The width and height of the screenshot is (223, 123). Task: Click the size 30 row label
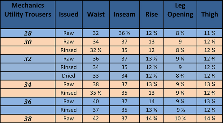point(28,42)
